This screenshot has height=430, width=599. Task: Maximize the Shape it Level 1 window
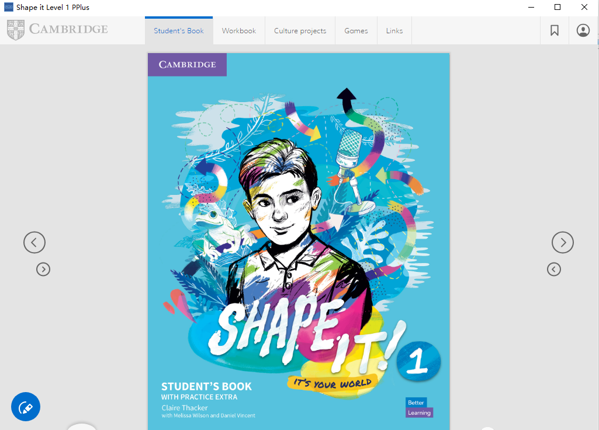pos(558,7)
